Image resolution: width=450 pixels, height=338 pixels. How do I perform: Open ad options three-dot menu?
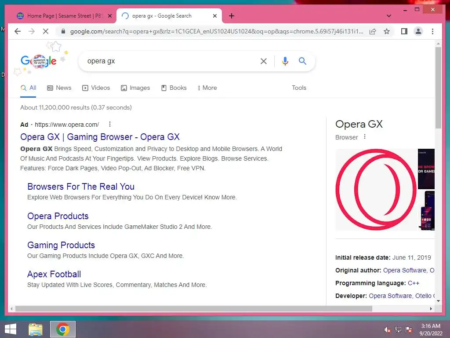coord(109,124)
